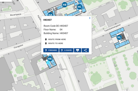Choose Route from here
The width and height of the screenshot is (138, 91).
[55, 40]
